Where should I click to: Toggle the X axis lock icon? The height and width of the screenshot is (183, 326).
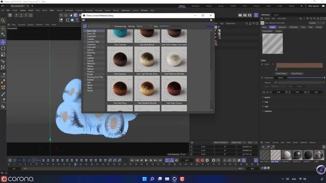coord(16,15)
